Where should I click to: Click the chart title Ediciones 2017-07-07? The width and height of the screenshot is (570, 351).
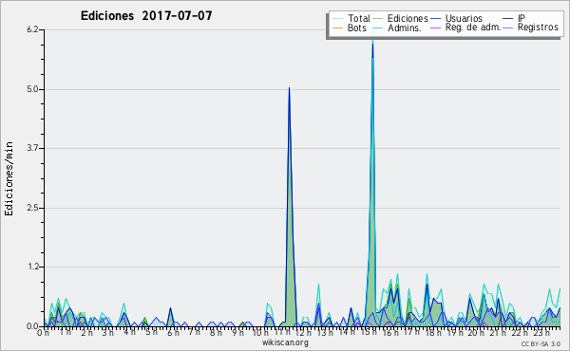click(146, 16)
